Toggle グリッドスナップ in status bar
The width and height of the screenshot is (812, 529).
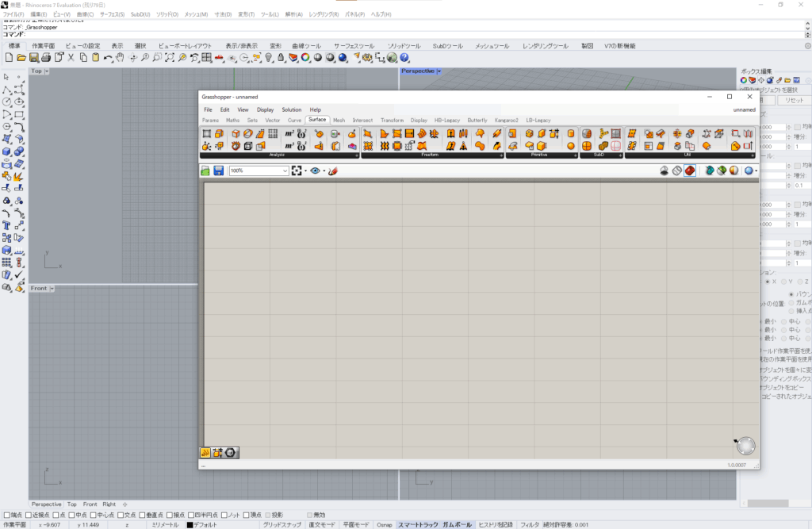(x=282, y=524)
